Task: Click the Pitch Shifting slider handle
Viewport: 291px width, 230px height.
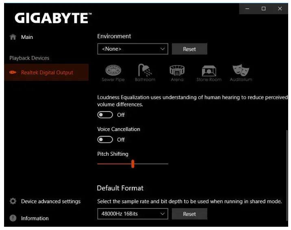Action: (132, 164)
